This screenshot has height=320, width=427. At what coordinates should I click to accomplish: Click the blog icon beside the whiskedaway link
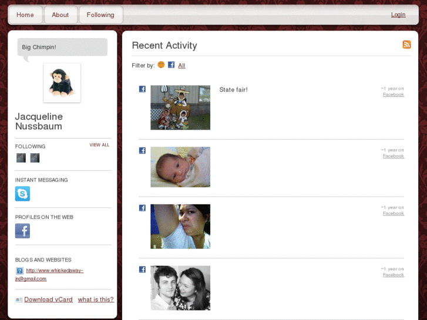[19, 271]
